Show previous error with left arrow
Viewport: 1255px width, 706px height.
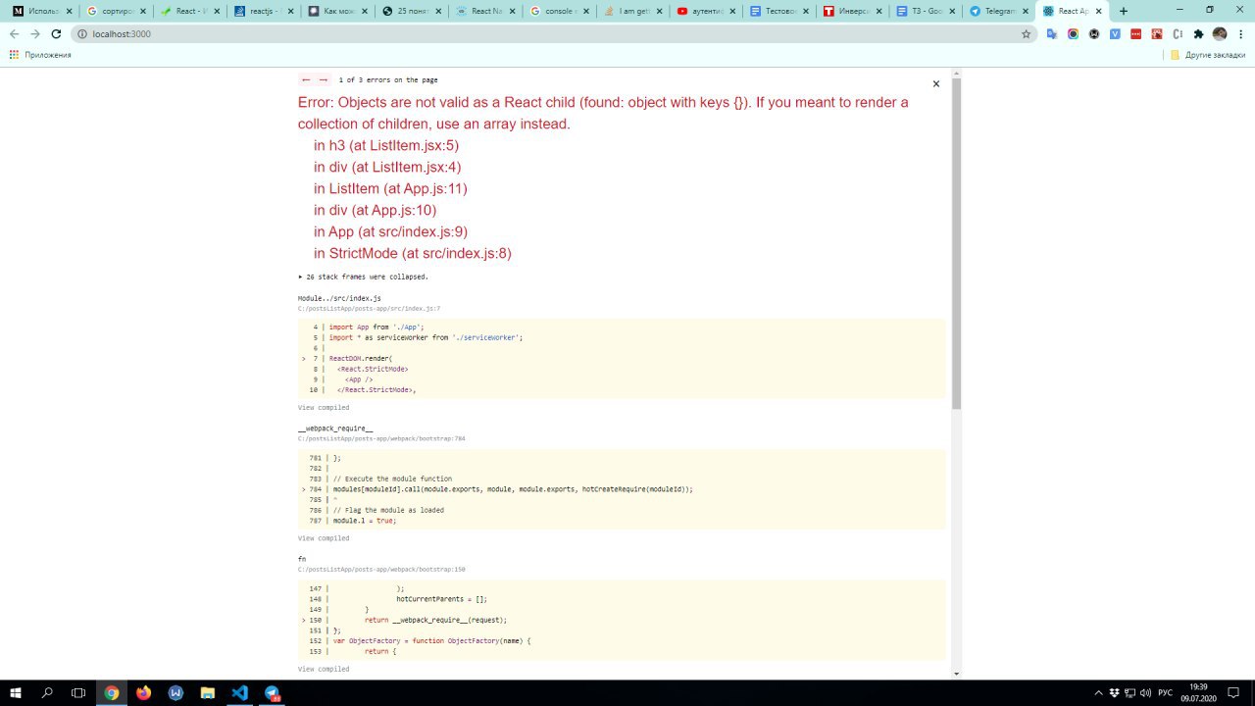[306, 79]
